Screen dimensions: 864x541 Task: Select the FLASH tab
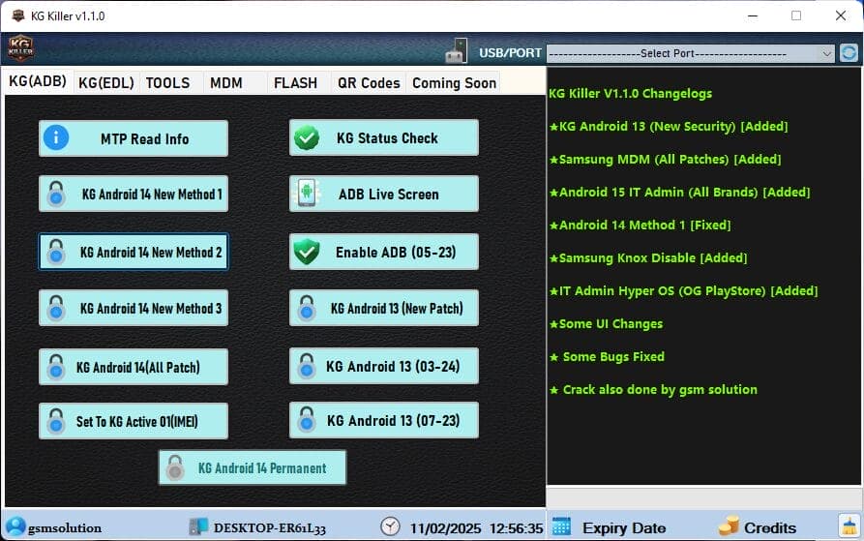(295, 83)
